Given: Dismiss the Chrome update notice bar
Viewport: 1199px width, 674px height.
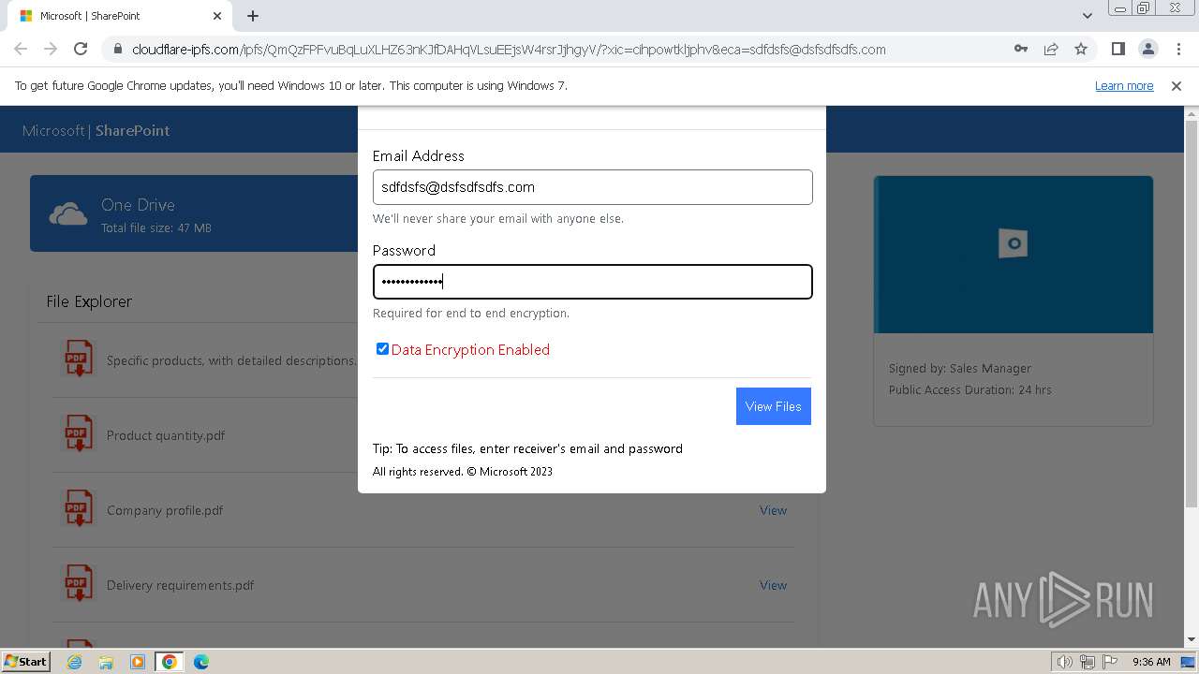Looking at the screenshot, I should [x=1177, y=85].
